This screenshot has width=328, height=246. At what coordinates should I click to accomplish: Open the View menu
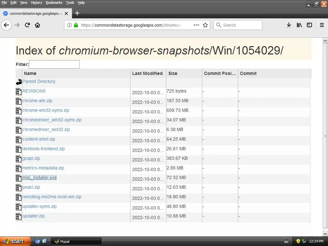pos(24,3)
